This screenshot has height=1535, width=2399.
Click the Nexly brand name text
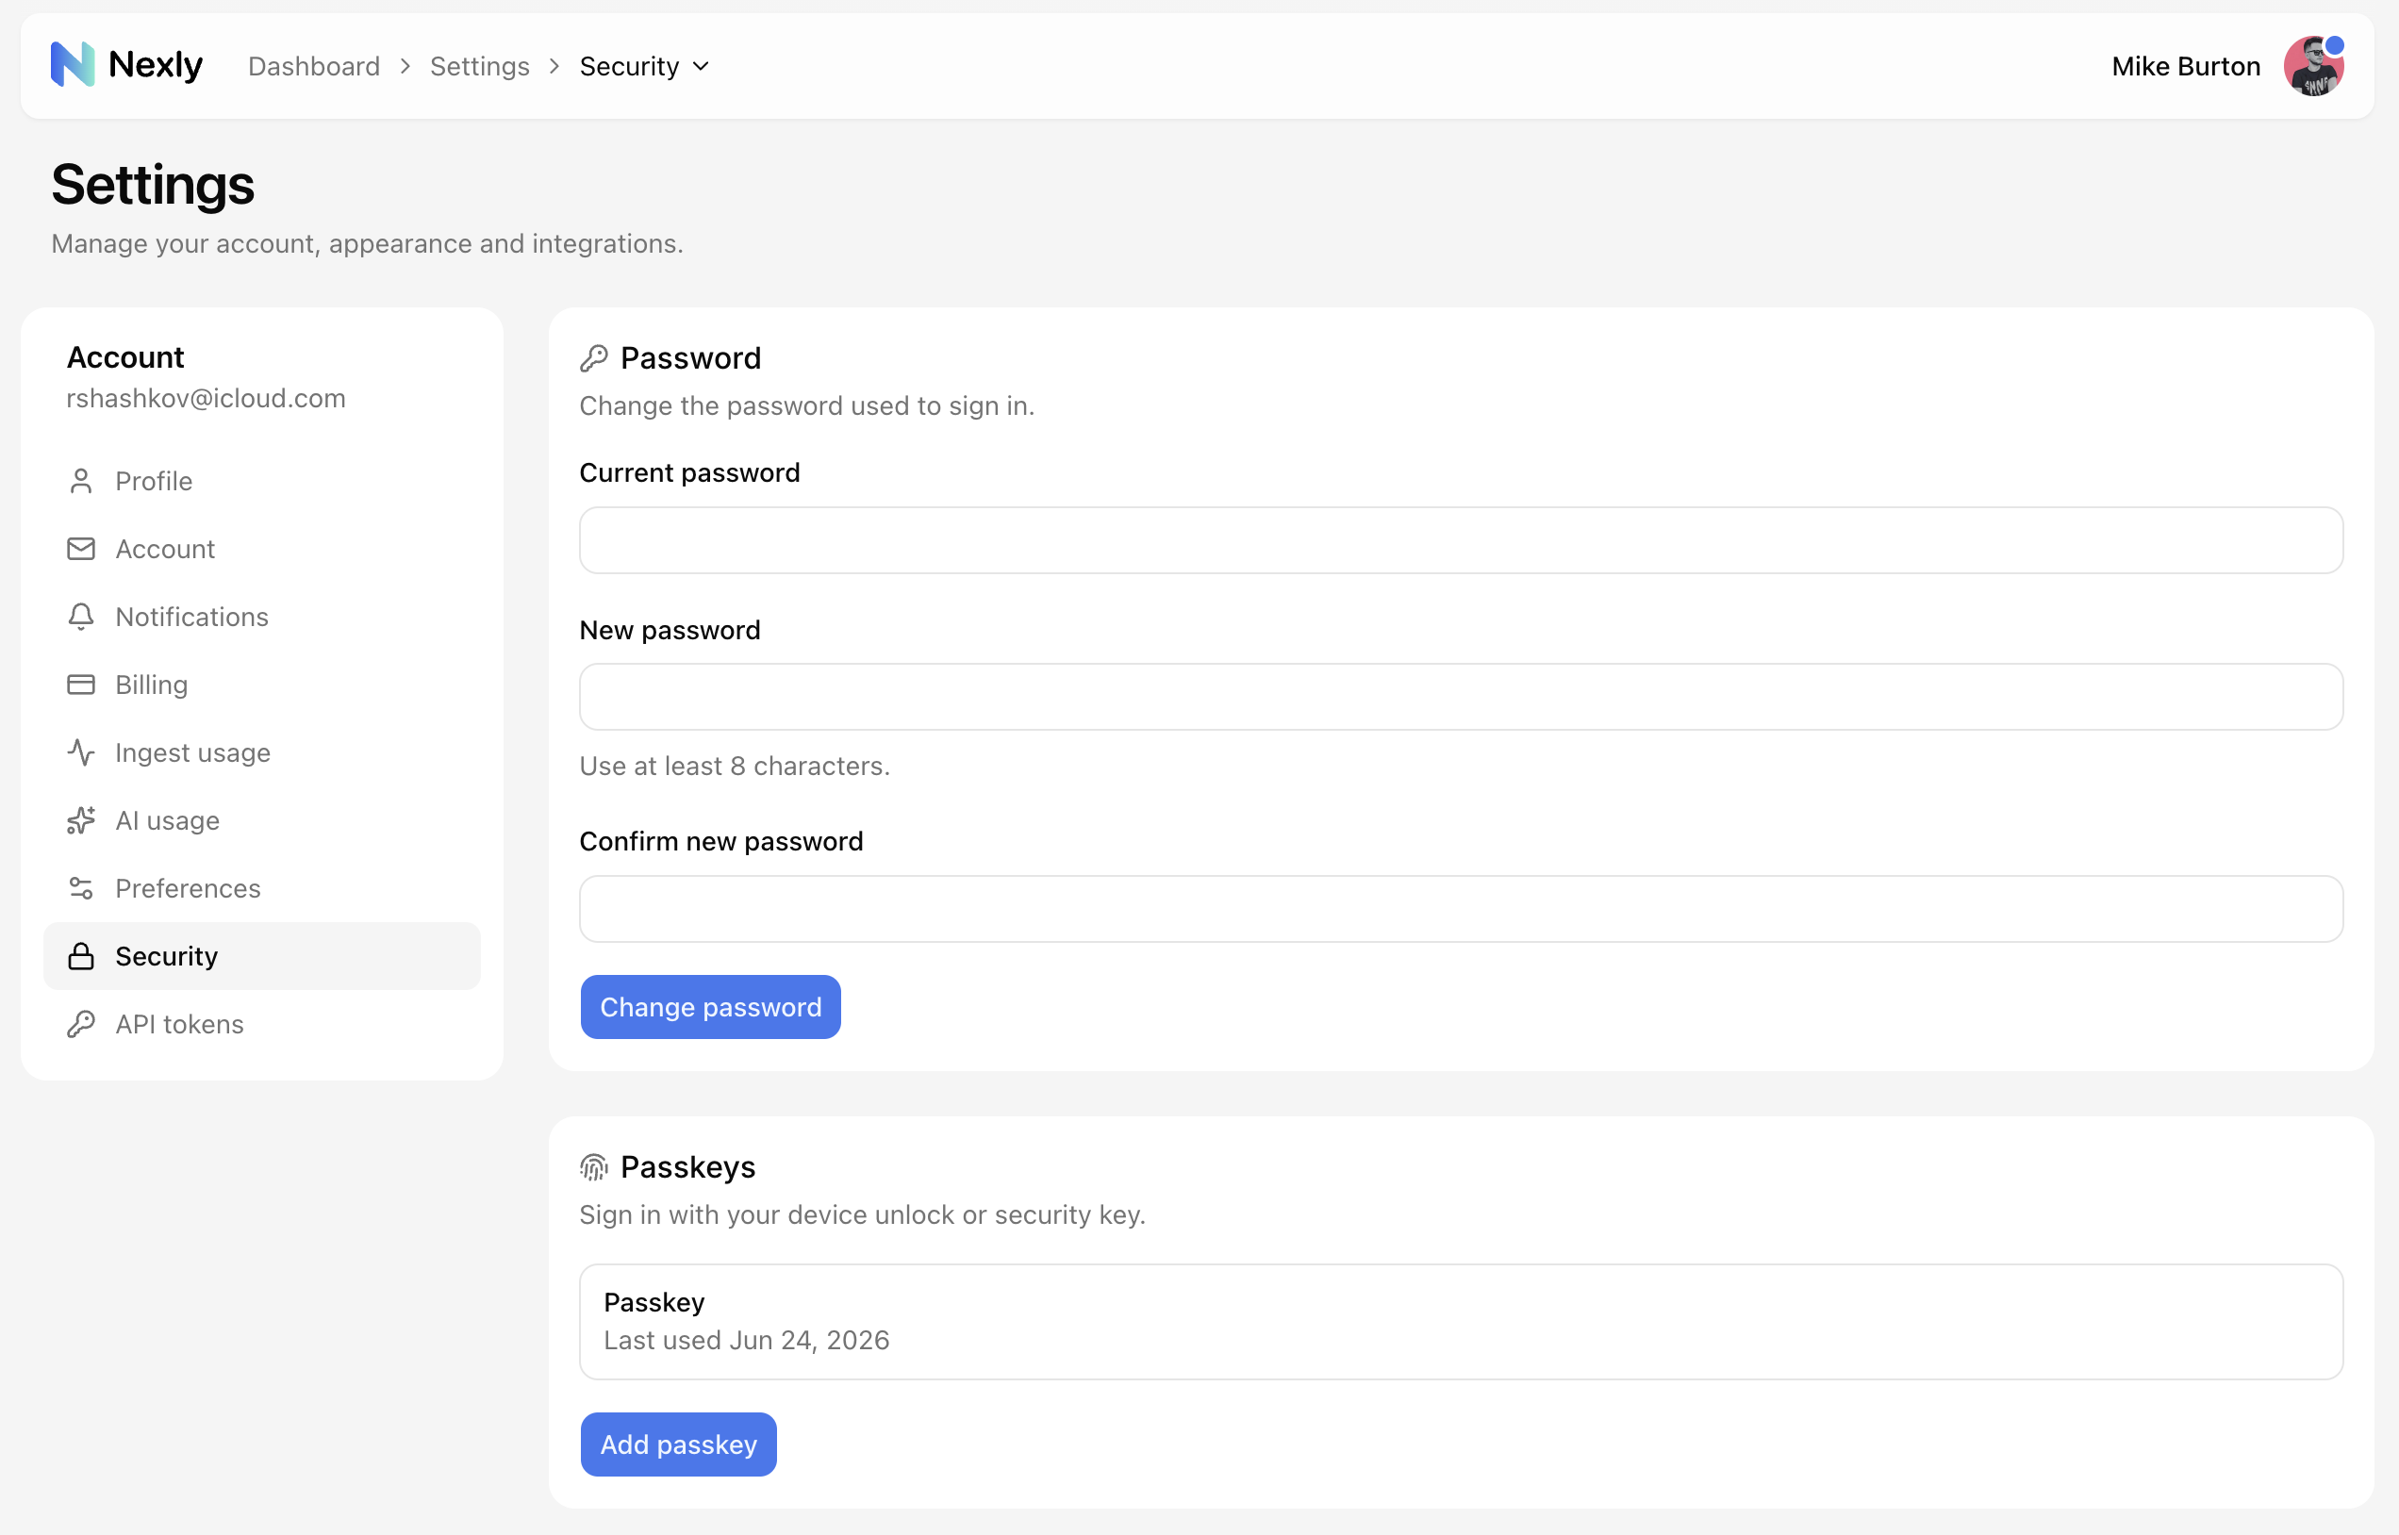[x=156, y=65]
